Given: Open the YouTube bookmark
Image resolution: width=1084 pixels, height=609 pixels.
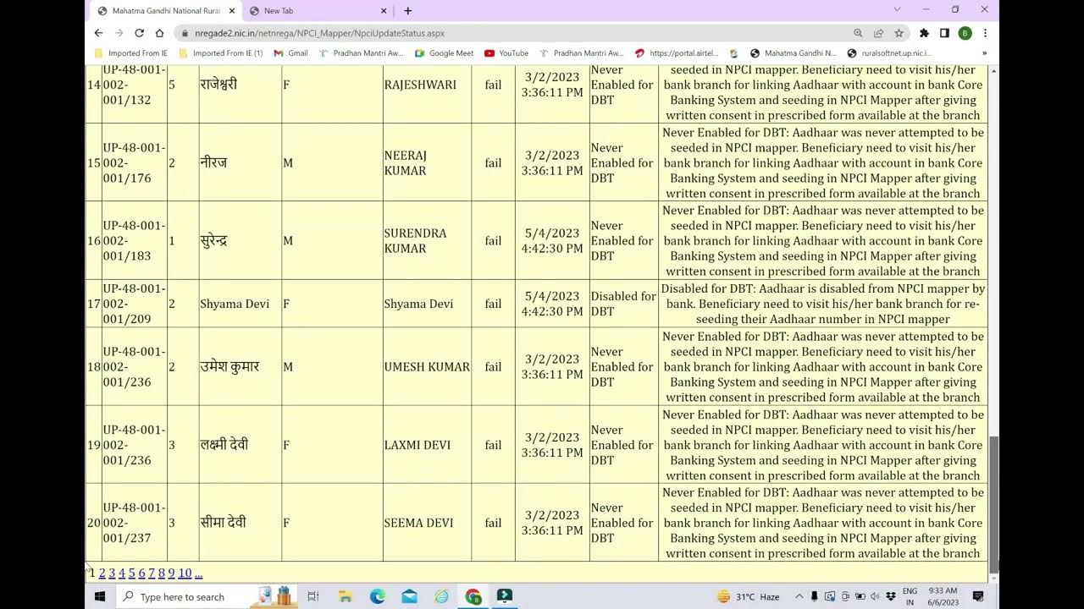Looking at the screenshot, I should coord(506,53).
